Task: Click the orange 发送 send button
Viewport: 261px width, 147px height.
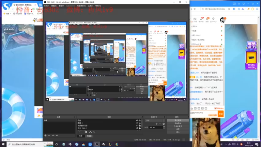Action: coord(221,114)
